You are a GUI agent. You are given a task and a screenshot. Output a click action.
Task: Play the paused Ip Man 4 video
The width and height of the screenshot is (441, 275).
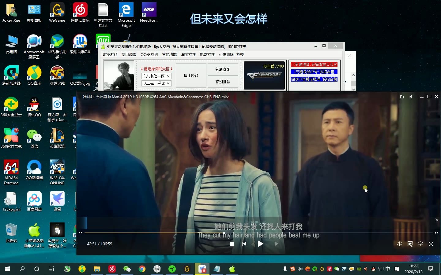(260, 244)
